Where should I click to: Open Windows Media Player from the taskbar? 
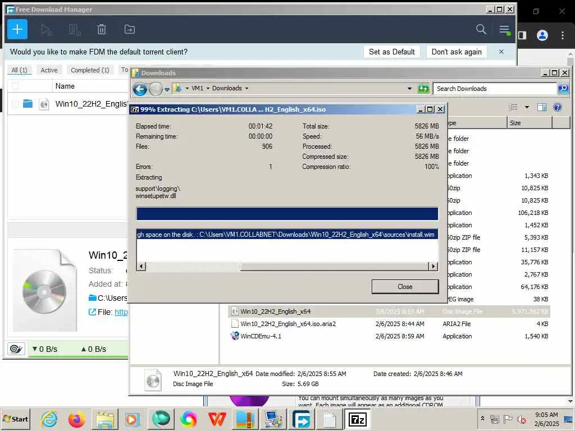(133, 419)
